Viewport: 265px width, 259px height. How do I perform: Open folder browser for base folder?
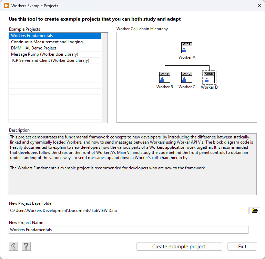pyautogui.click(x=255, y=211)
